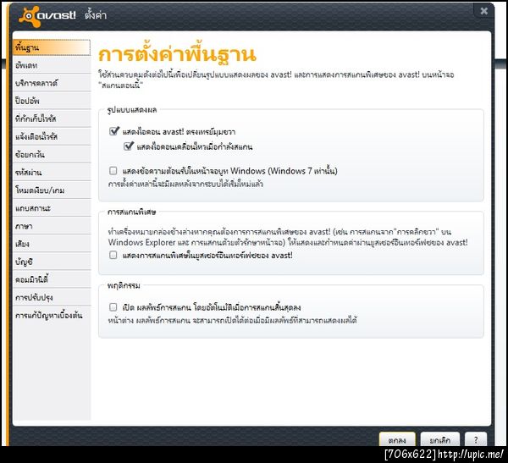Click the พฤติกรรม group label

(124, 286)
